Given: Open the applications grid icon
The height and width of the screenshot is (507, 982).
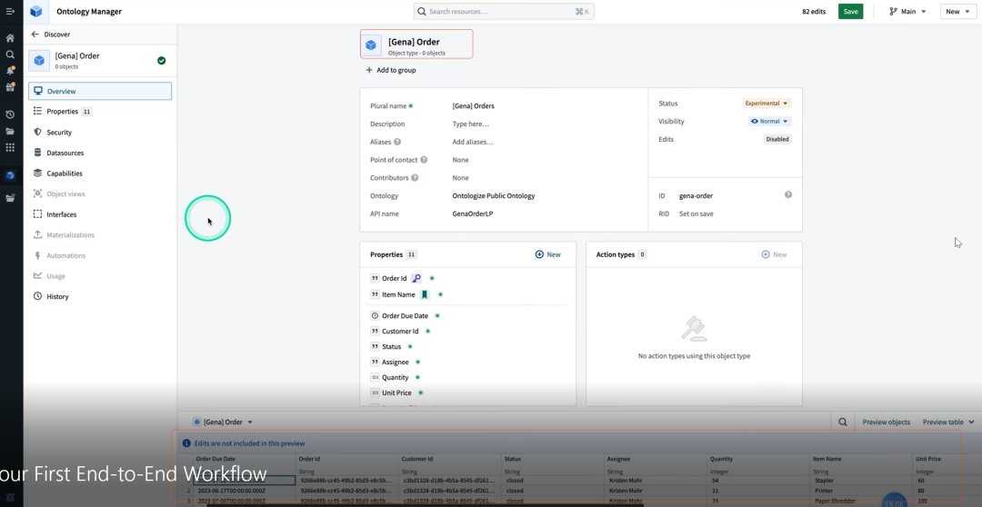Looking at the screenshot, I should (10, 148).
